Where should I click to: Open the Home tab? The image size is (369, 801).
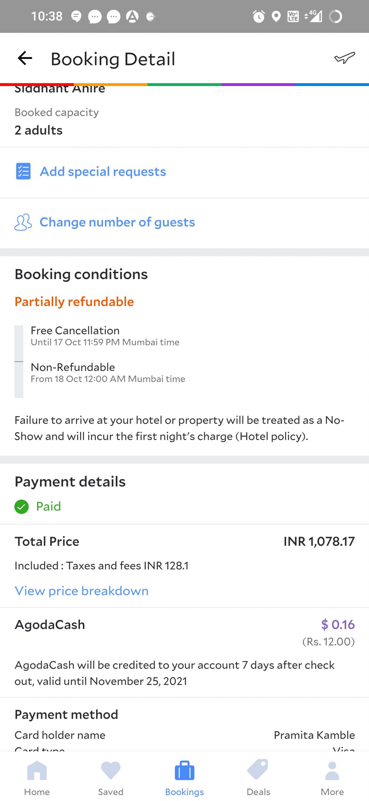(37, 778)
